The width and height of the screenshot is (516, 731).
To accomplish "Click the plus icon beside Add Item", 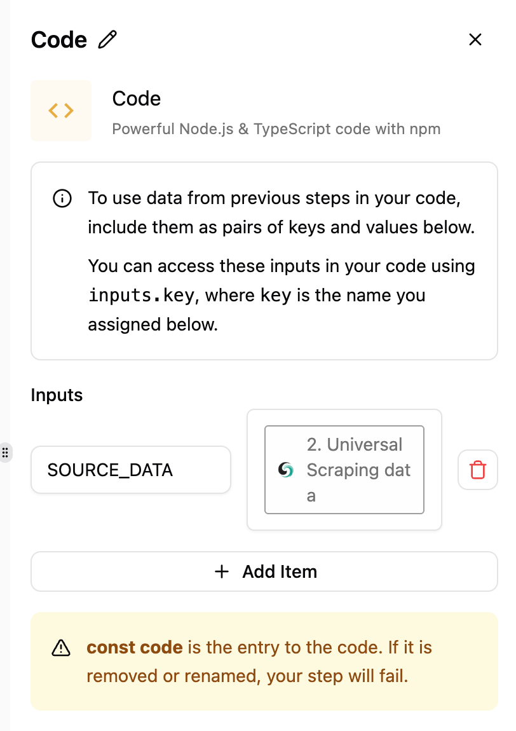I will (222, 571).
